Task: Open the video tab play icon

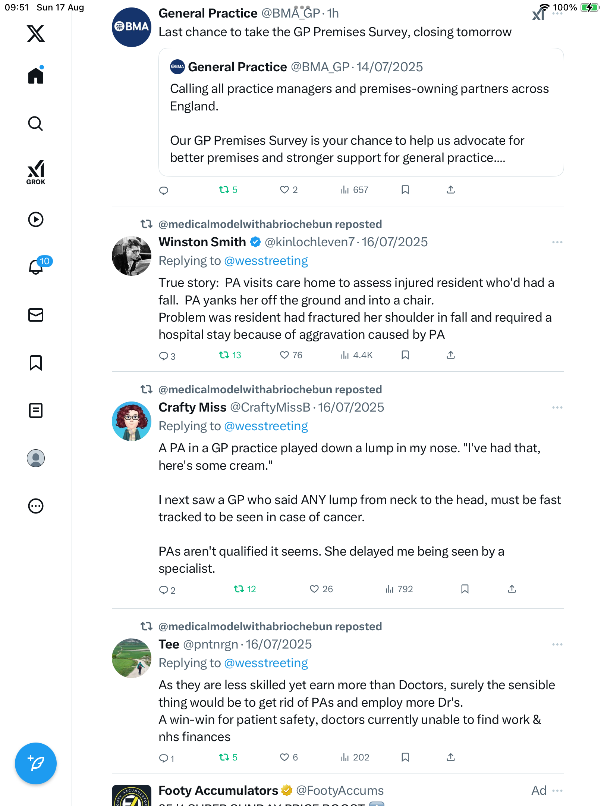Action: 36,219
